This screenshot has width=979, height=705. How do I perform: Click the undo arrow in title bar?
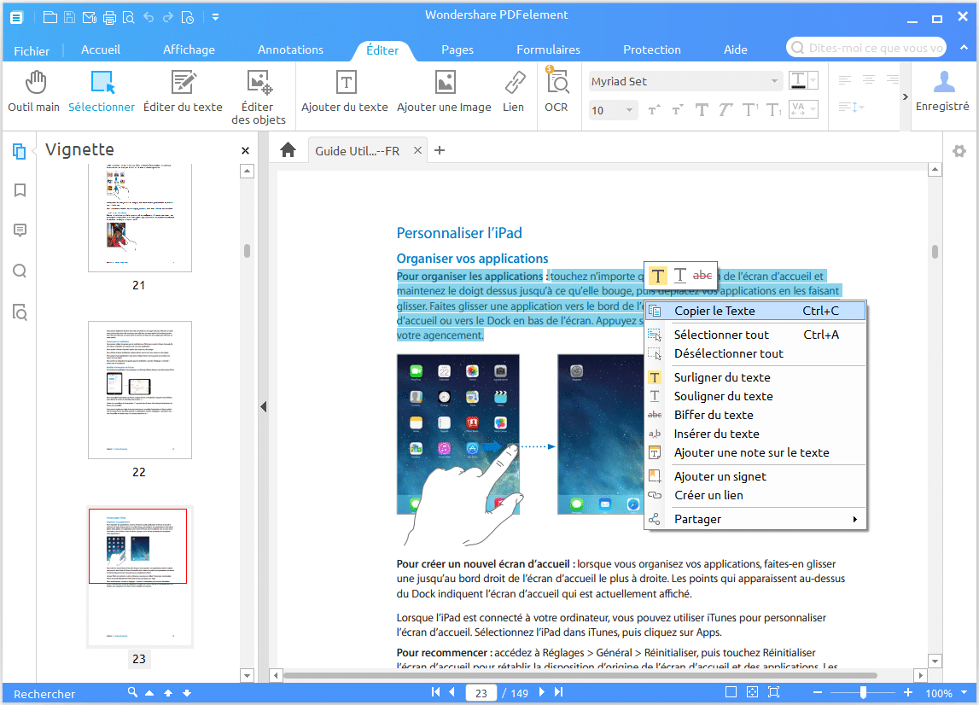(149, 17)
